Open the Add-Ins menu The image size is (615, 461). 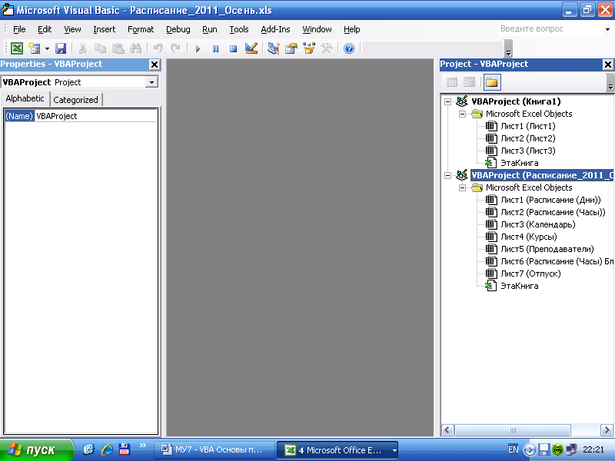[275, 29]
